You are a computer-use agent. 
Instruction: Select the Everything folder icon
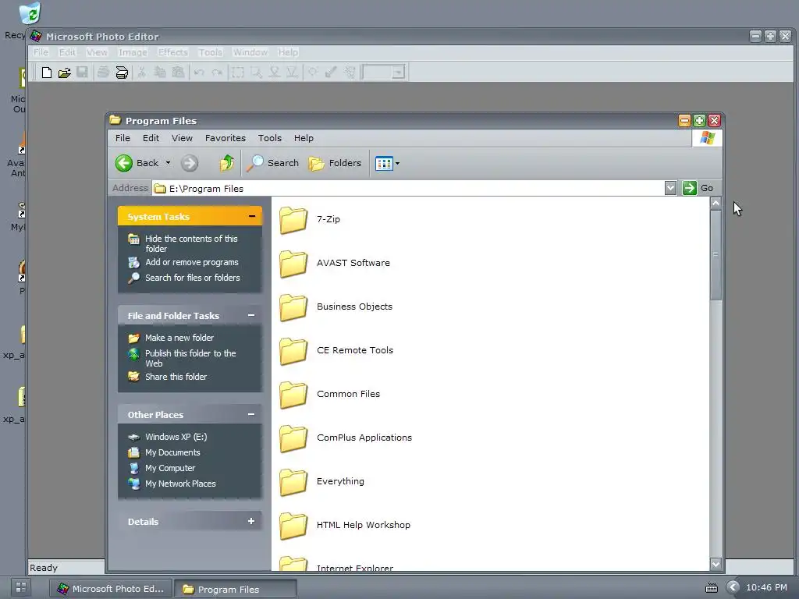[x=293, y=482]
